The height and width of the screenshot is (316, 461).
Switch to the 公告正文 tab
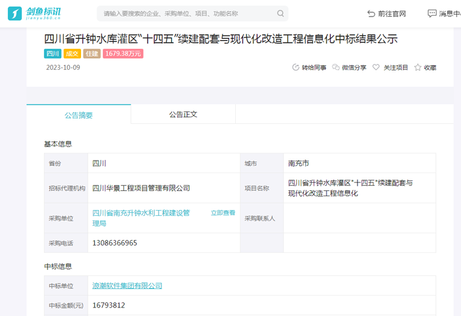click(183, 115)
